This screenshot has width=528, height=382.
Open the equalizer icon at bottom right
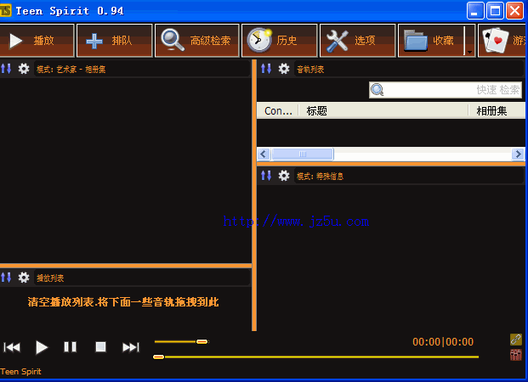click(x=516, y=355)
